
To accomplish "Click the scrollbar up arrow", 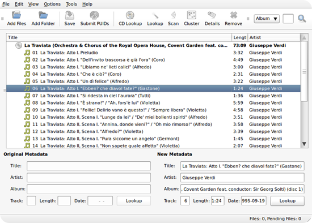I will click(304, 37).
